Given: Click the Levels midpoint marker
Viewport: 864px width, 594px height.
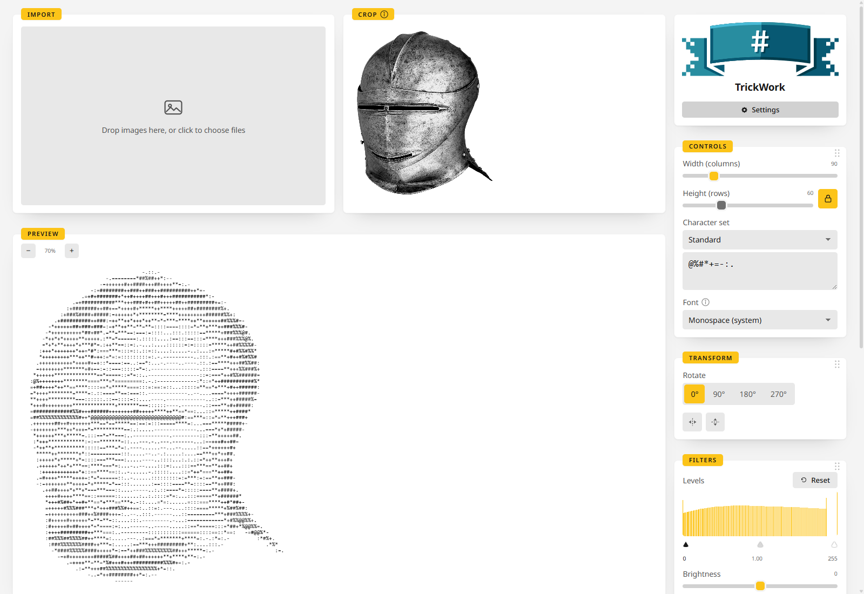Looking at the screenshot, I should tap(760, 544).
